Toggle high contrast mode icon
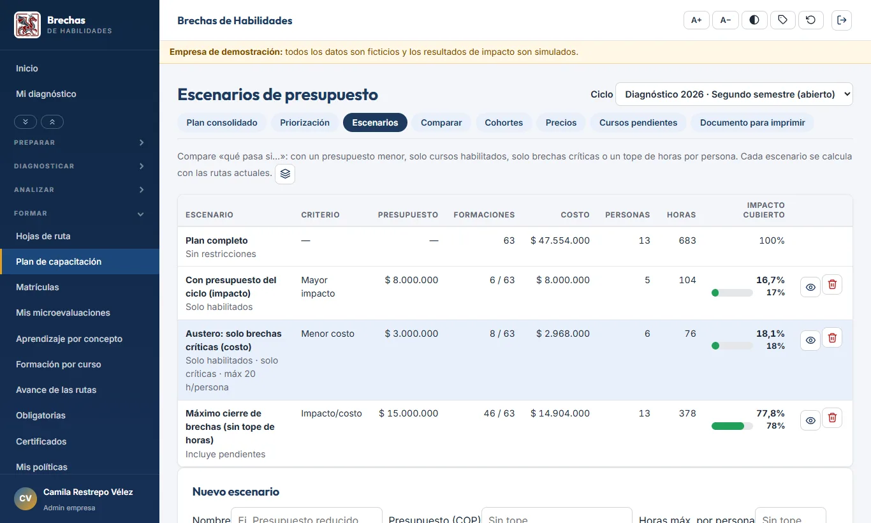Viewport: 871px width, 523px height. (754, 20)
